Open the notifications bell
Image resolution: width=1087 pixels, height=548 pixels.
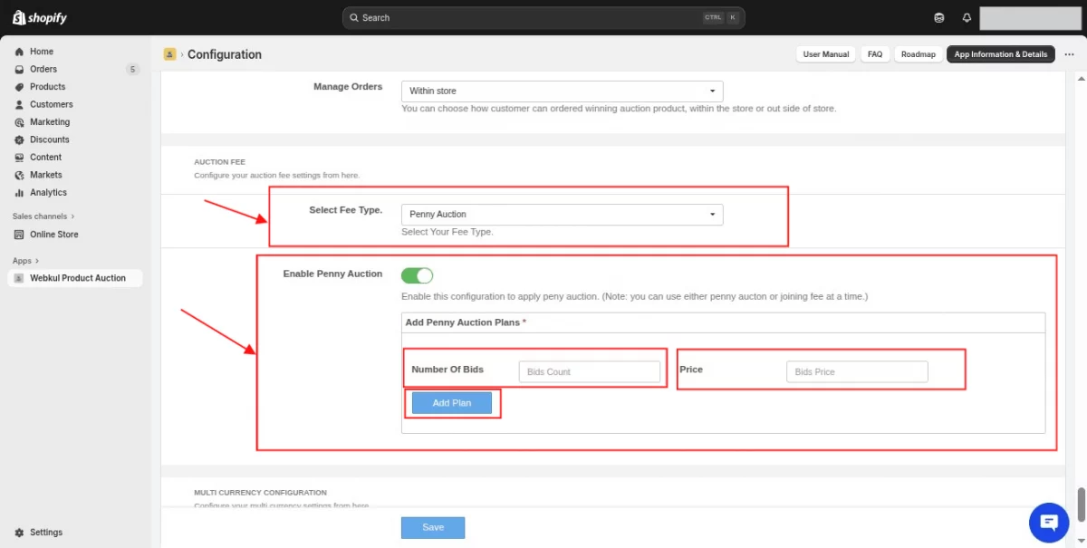(967, 17)
